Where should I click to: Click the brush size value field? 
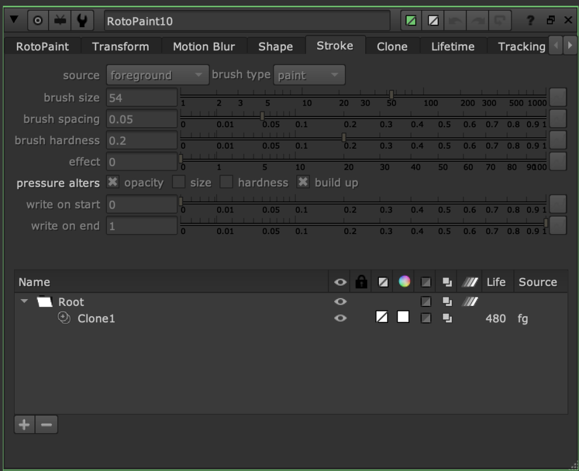(142, 97)
